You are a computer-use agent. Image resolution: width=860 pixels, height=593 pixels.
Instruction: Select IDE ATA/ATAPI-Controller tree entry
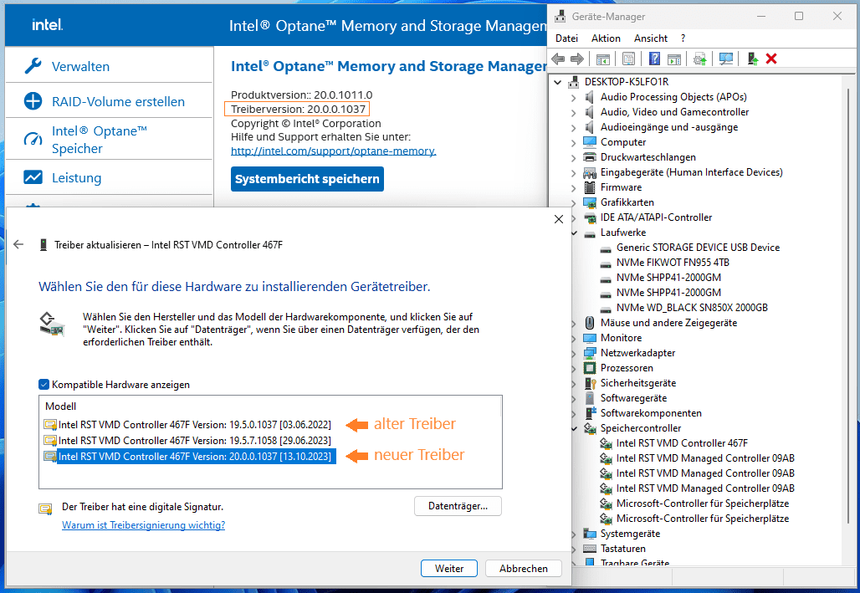(x=656, y=217)
